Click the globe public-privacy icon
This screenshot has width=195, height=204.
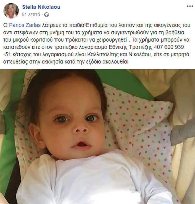click(x=46, y=15)
